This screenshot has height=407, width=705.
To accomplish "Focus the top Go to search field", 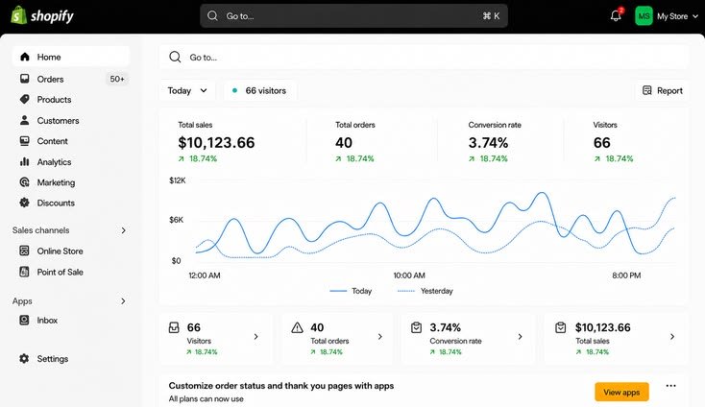I will (353, 16).
